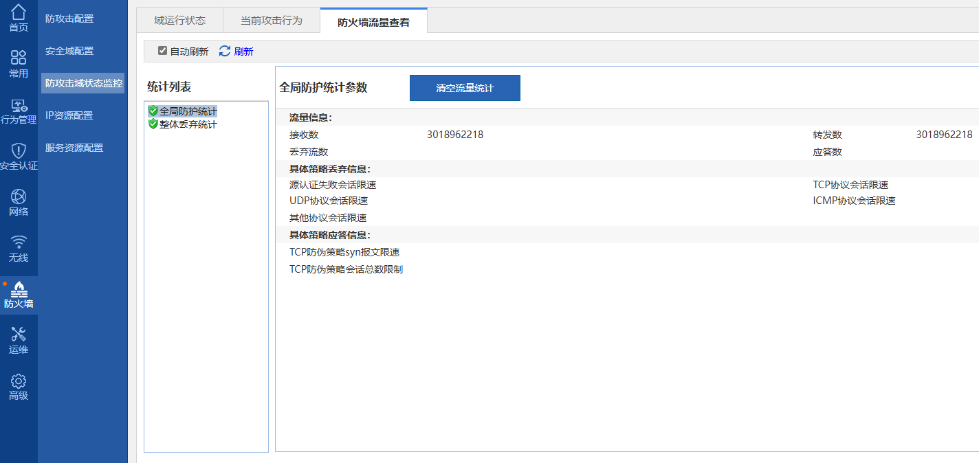
Task: Open the 无线 wireless icon
Action: pos(19,242)
